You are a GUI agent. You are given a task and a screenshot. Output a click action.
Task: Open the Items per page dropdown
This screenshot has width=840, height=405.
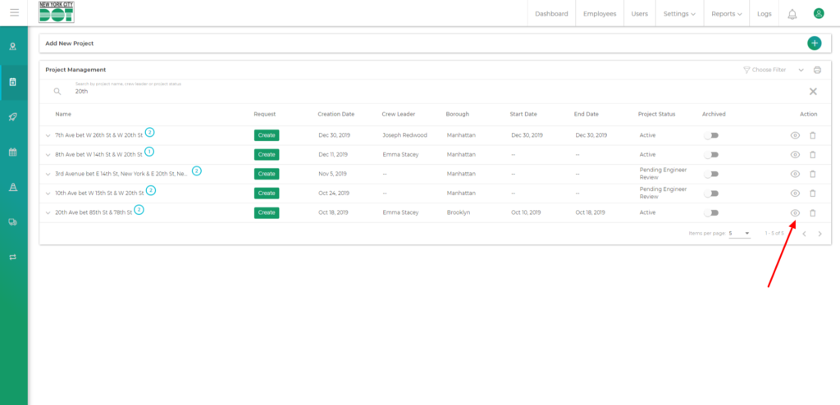click(739, 234)
